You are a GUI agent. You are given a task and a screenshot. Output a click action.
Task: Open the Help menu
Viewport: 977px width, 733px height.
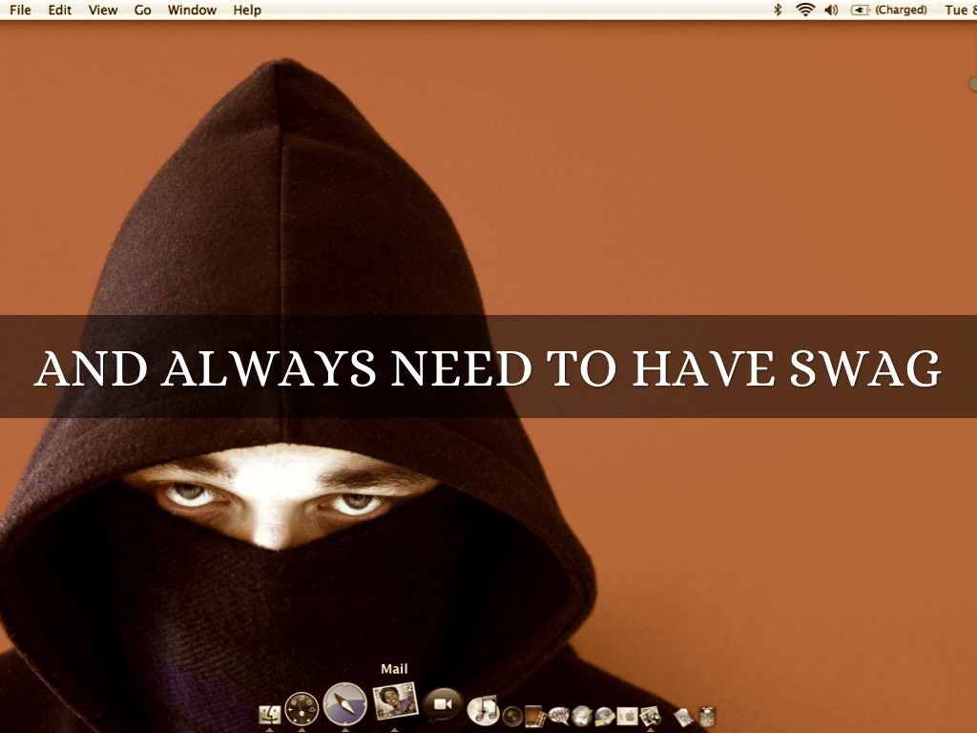tap(247, 10)
